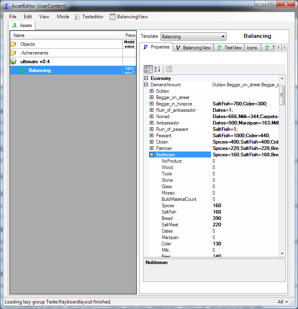
Task: Click the Peasant value SaltFish=1000;Cider=440;
Action: pos(241,136)
